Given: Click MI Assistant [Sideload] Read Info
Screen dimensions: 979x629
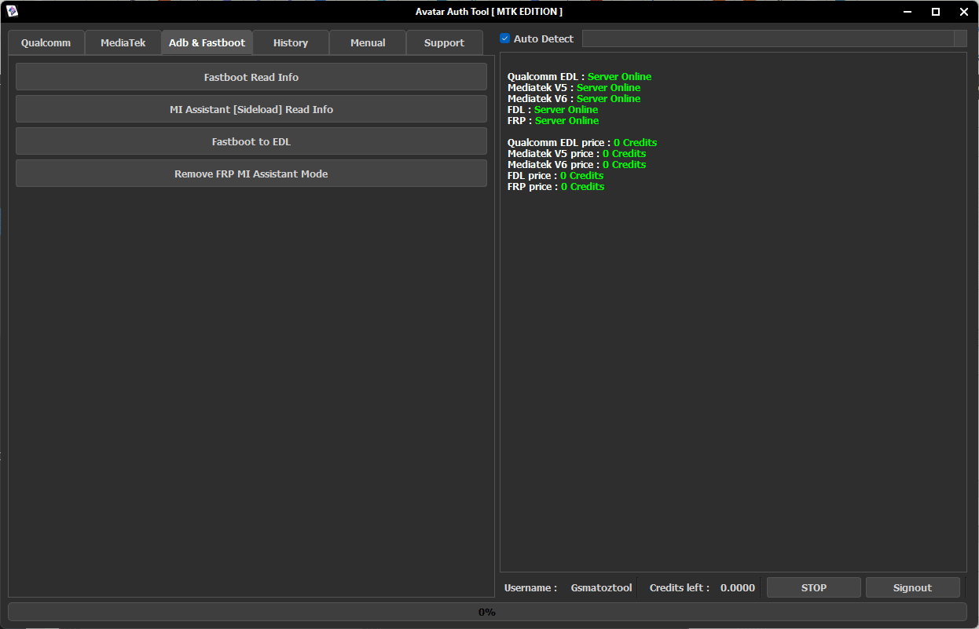Looking at the screenshot, I should (x=251, y=109).
